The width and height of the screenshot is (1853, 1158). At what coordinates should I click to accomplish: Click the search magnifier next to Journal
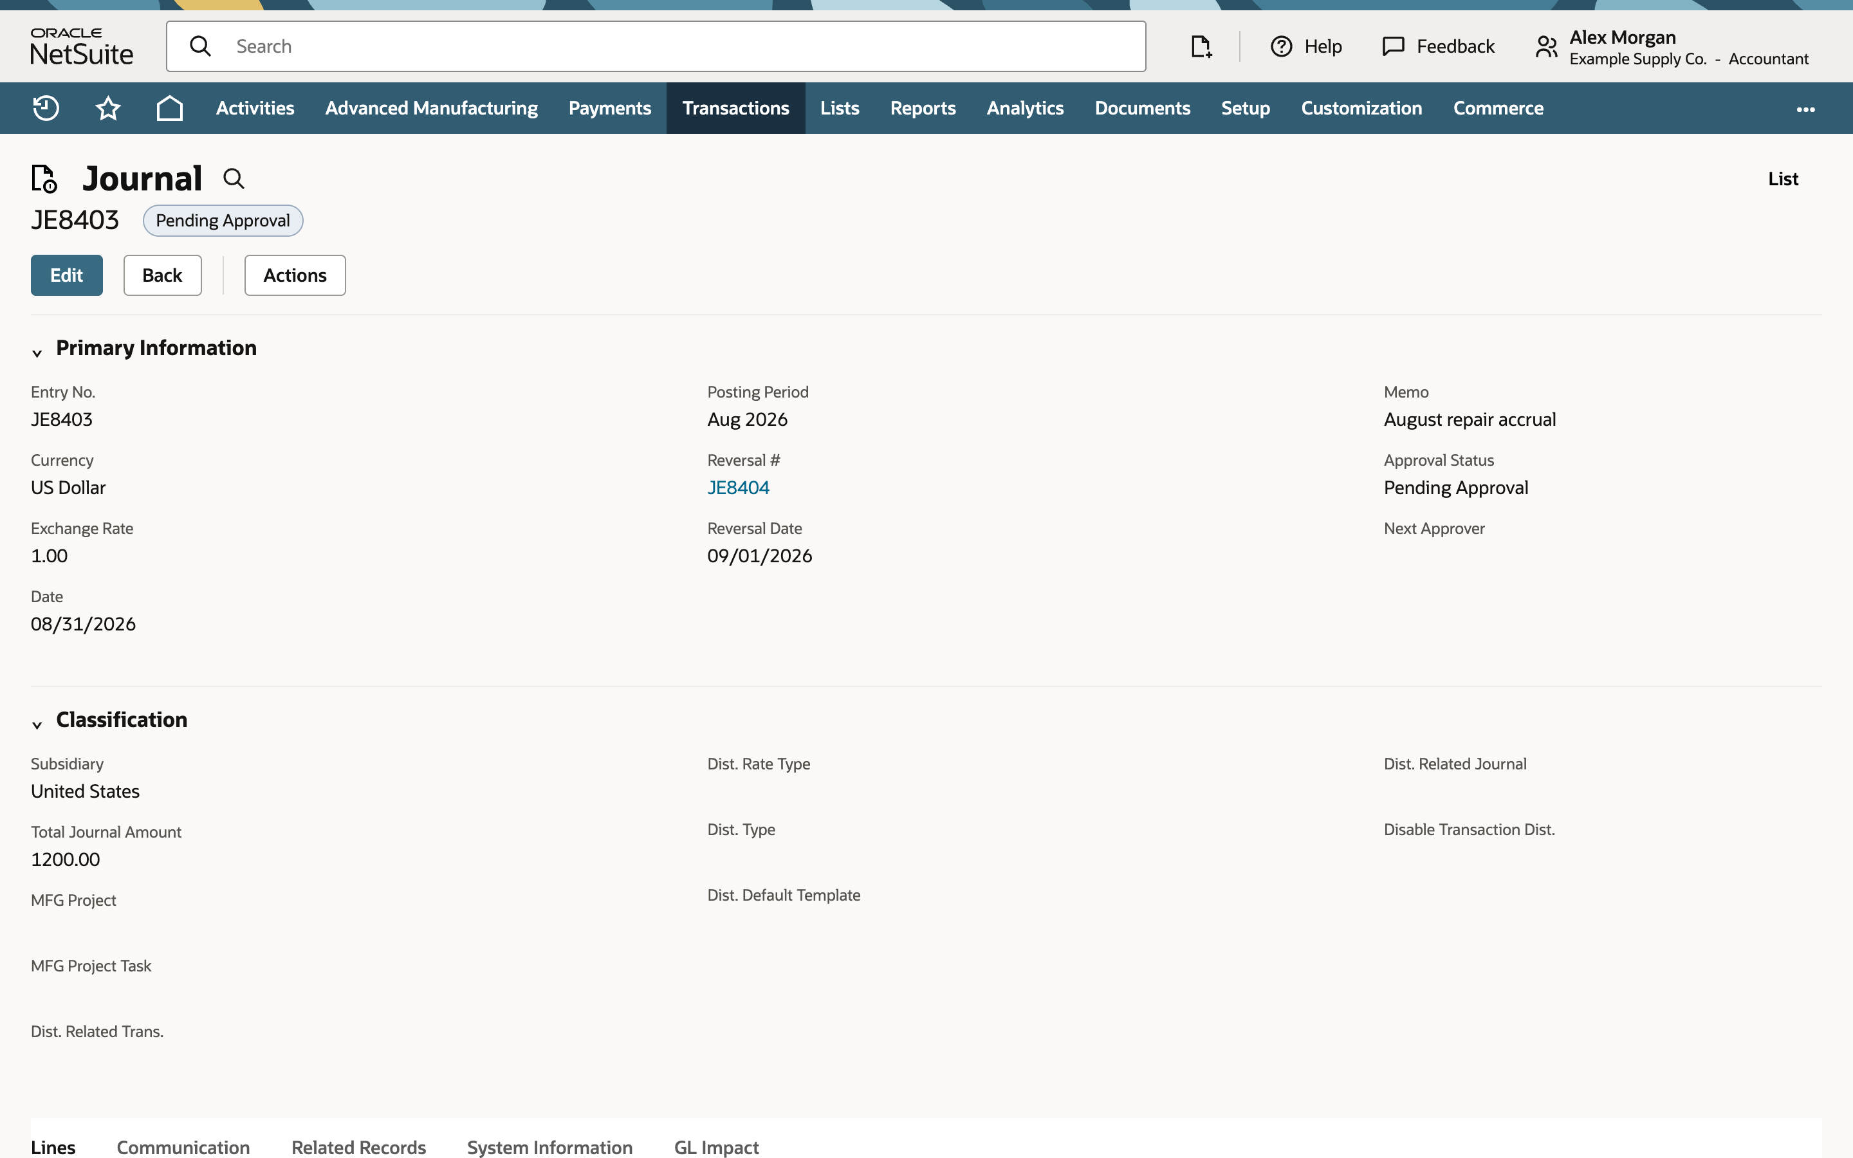click(x=234, y=179)
